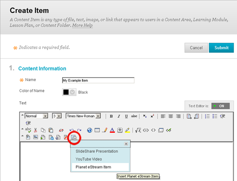Click the right-to-left page direction icon
The image size is (237, 181).
pyautogui.click(x=197, y=116)
